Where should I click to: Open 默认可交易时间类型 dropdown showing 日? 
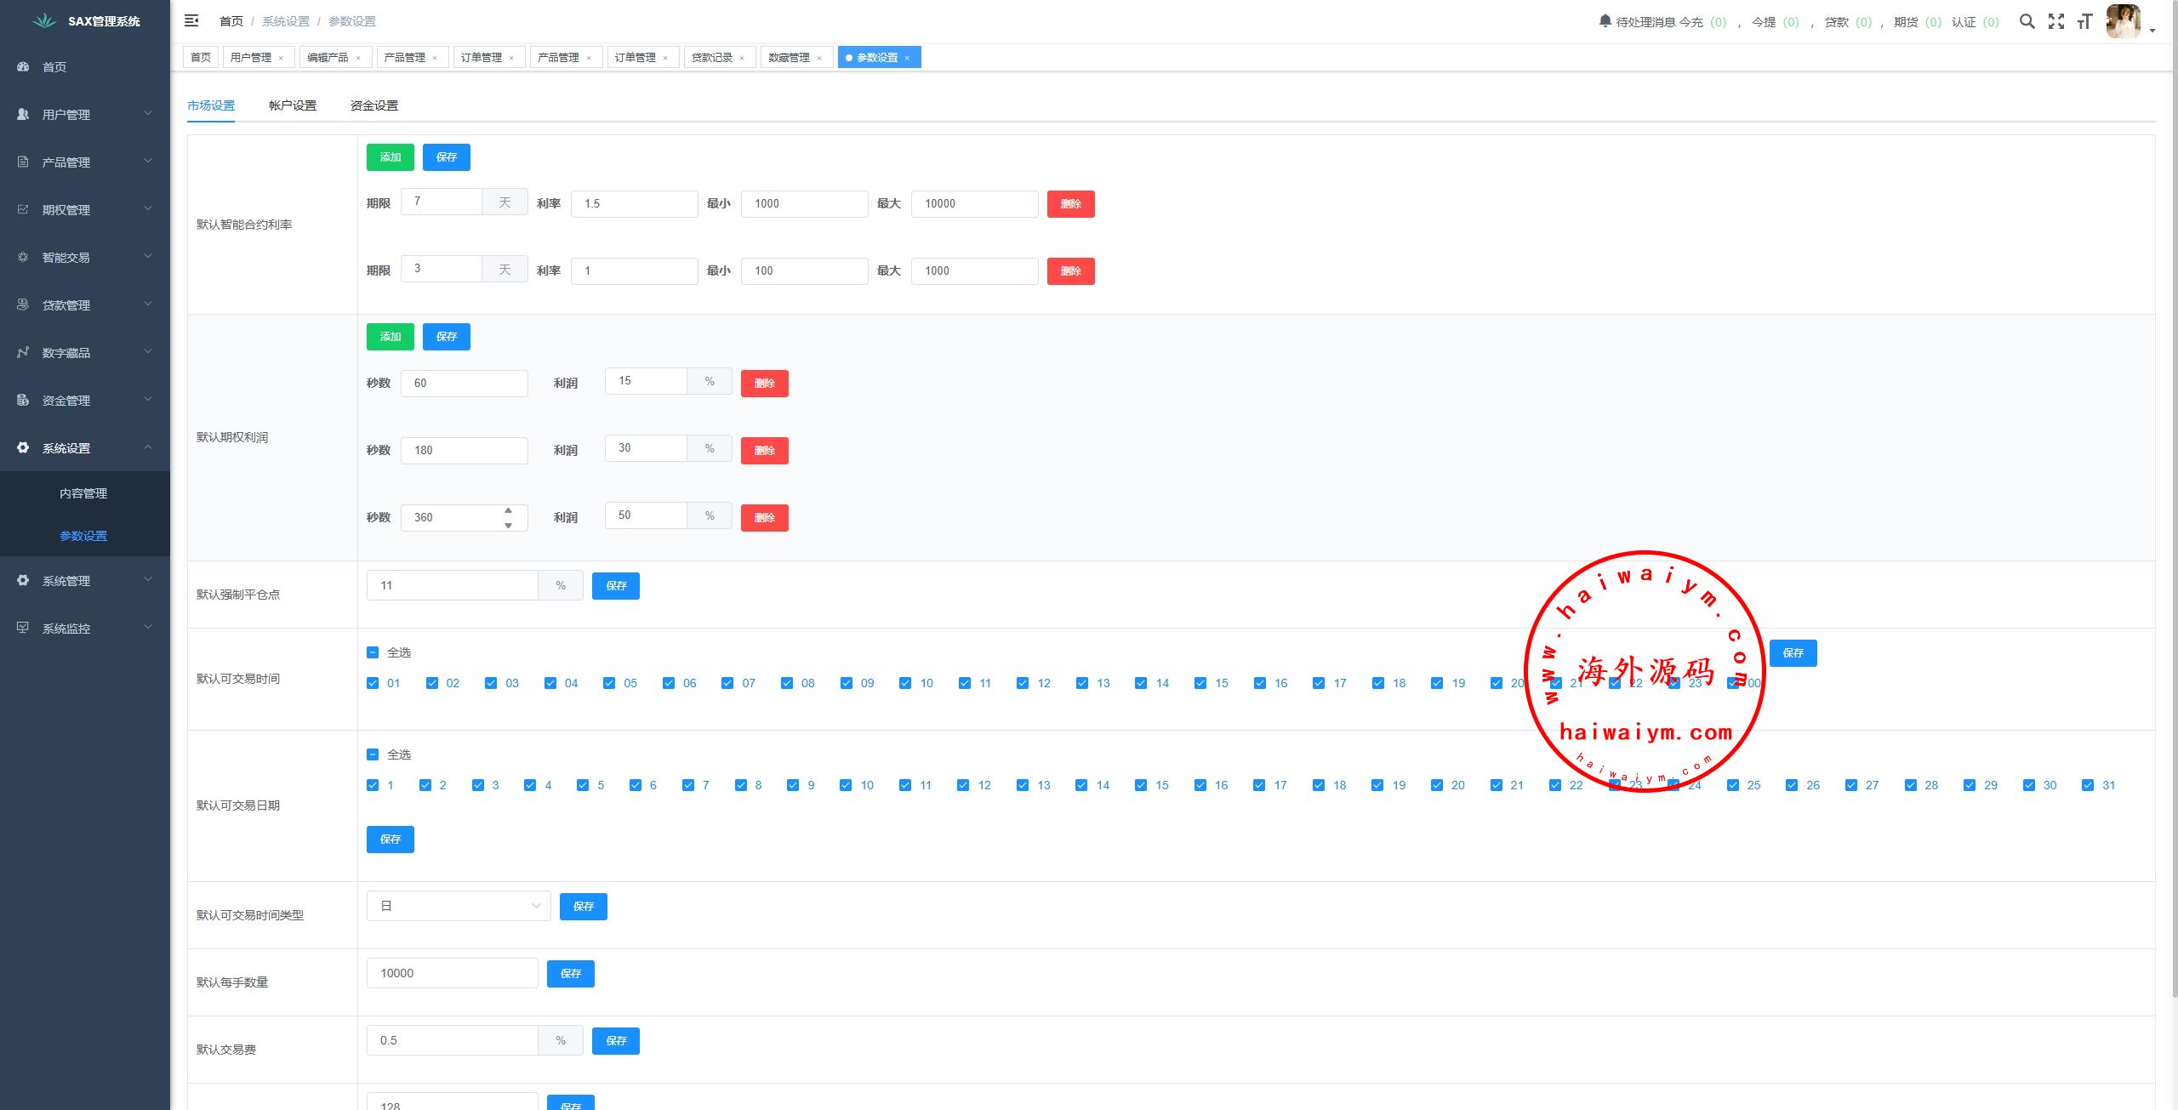coord(459,906)
